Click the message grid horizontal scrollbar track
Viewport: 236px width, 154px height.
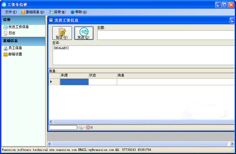(x=144, y=122)
